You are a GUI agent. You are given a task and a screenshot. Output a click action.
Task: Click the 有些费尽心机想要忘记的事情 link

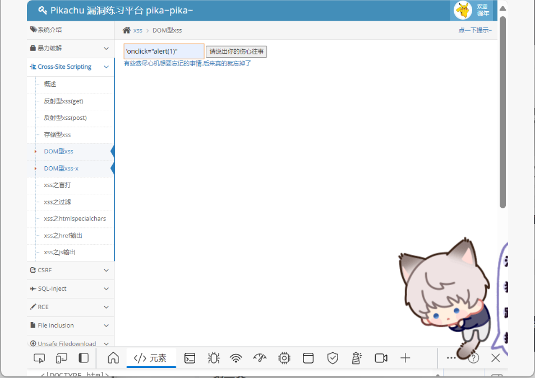click(x=187, y=63)
